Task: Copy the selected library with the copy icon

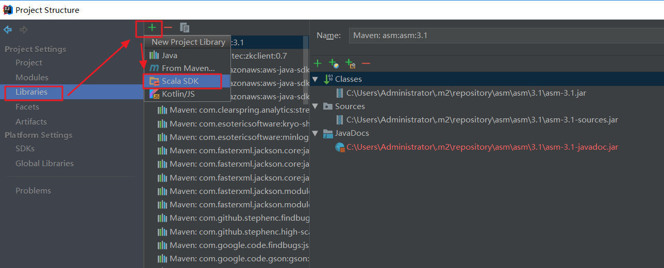Action: pyautogui.click(x=185, y=28)
